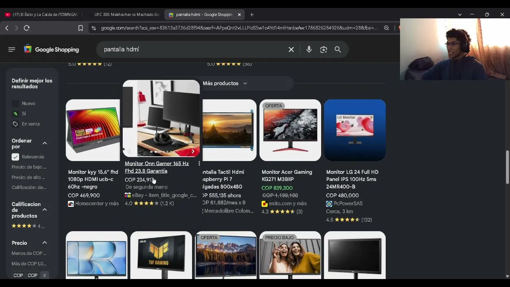The image size is (510, 287).
Task: Close the pantalla hdmi Google Shopping tab
Action: (x=239, y=15)
